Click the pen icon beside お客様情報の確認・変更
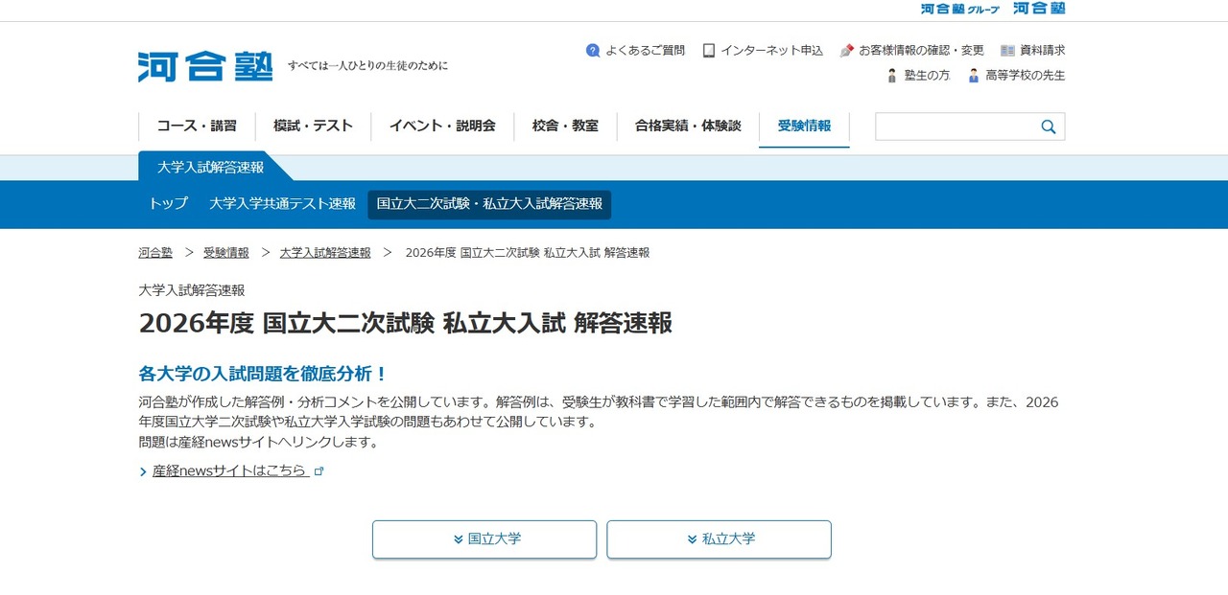This screenshot has height=595, width=1228. 846,50
